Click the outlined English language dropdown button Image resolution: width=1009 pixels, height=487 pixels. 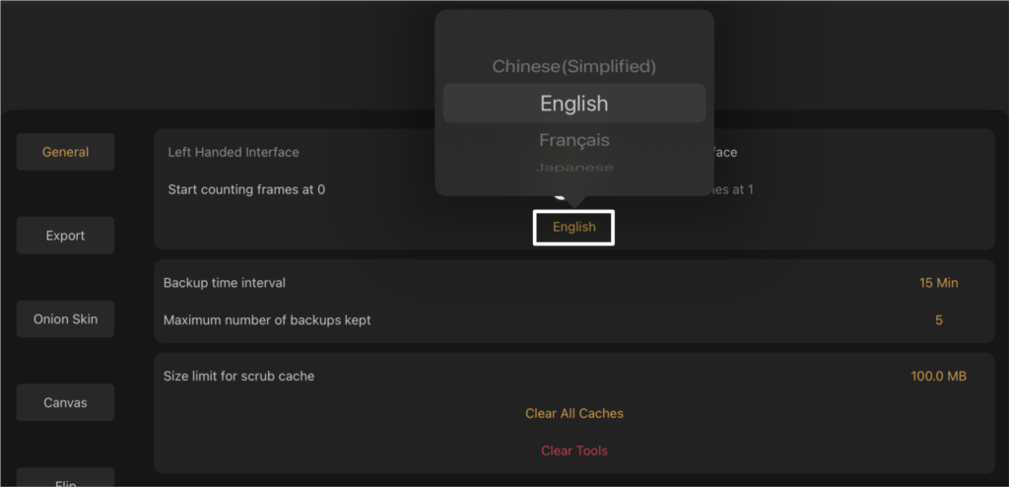574,228
